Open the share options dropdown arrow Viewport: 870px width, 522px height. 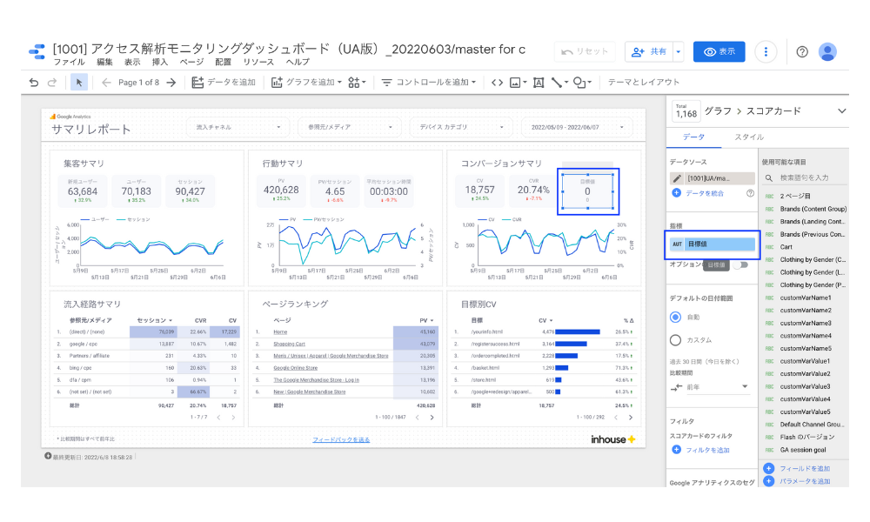pyautogui.click(x=678, y=51)
